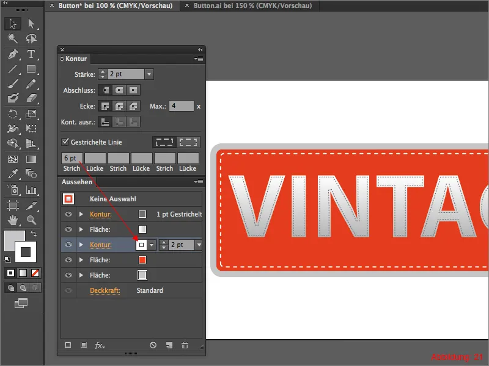Pick the Eyedropper tool

click(x=12, y=174)
